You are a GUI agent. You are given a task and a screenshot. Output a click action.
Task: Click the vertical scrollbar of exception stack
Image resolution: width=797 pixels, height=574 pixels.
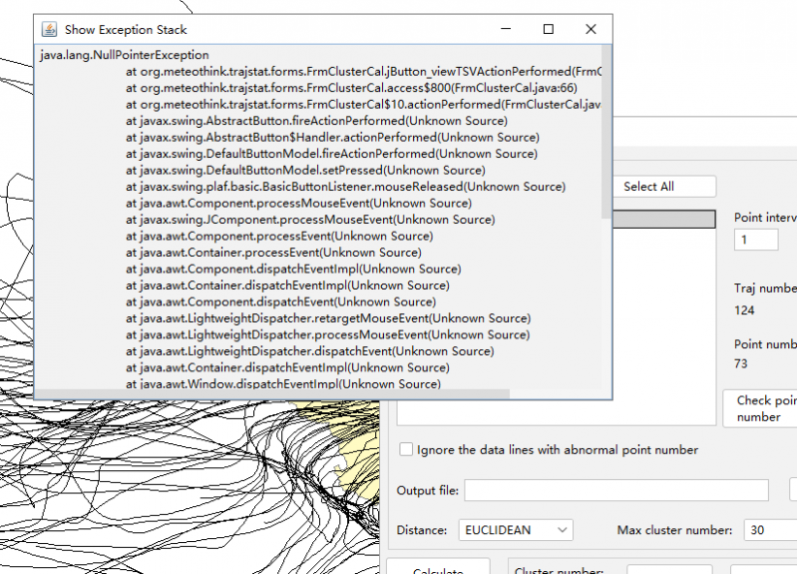[606, 130]
